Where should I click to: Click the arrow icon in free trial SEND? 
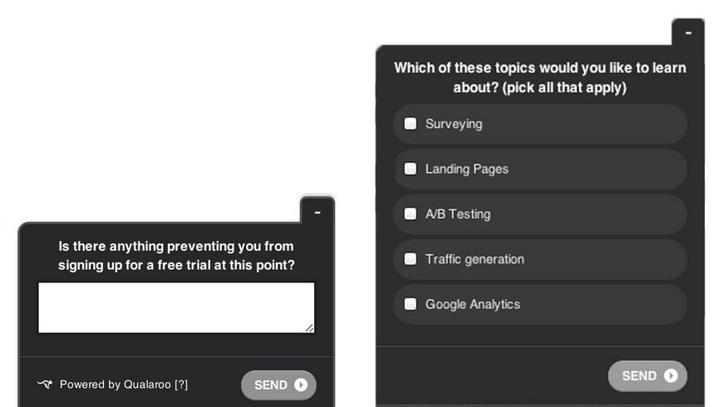point(301,385)
